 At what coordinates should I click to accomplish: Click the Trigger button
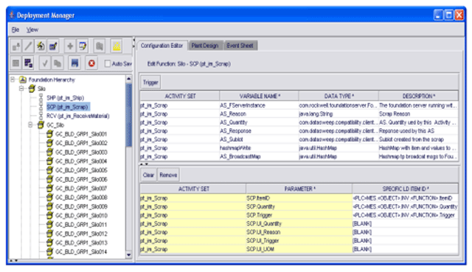[x=150, y=83]
